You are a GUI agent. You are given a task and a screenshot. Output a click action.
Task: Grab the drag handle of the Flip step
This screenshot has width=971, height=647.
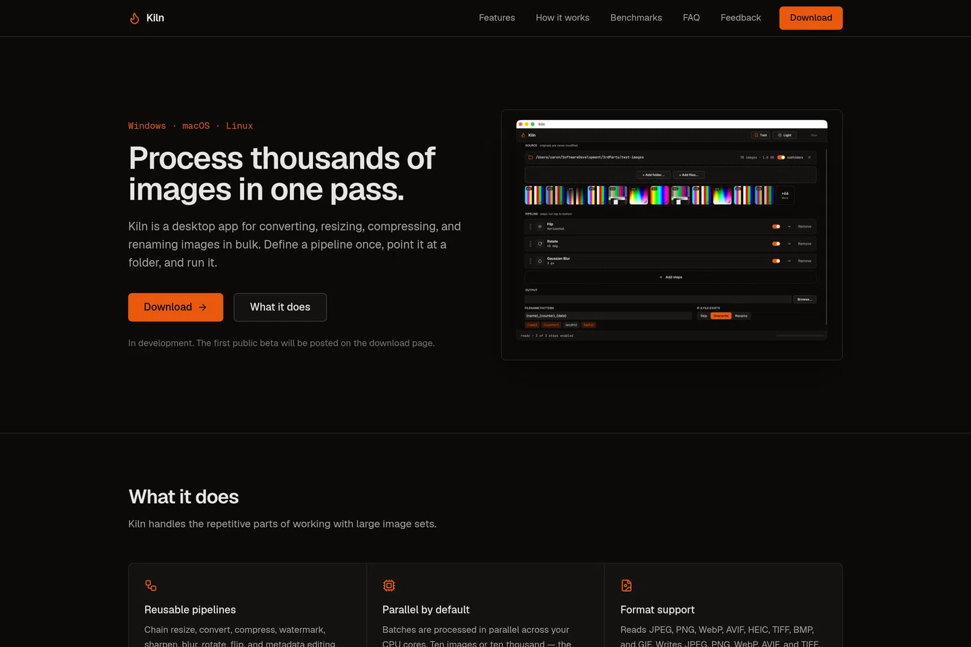click(x=530, y=226)
